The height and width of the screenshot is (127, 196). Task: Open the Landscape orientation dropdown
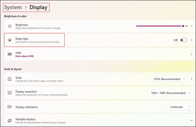(x=180, y=107)
